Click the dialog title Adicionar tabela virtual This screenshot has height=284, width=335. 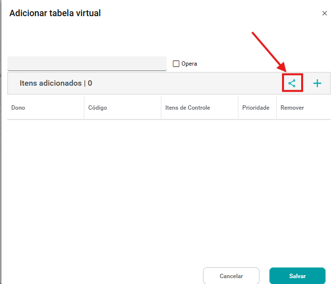click(x=55, y=13)
